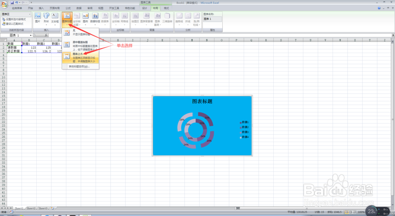This screenshot has width=395, height=216.
Task: Open the 折线 lines menu
Action: [x=188, y=19]
